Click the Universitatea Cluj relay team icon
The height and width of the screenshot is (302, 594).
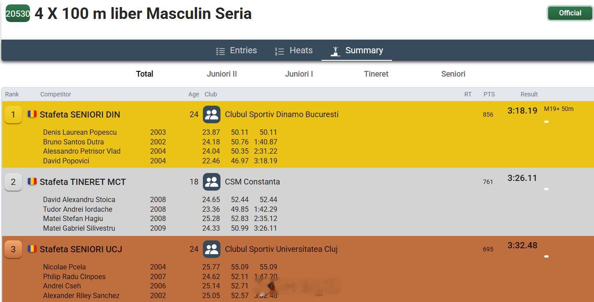[x=212, y=249]
